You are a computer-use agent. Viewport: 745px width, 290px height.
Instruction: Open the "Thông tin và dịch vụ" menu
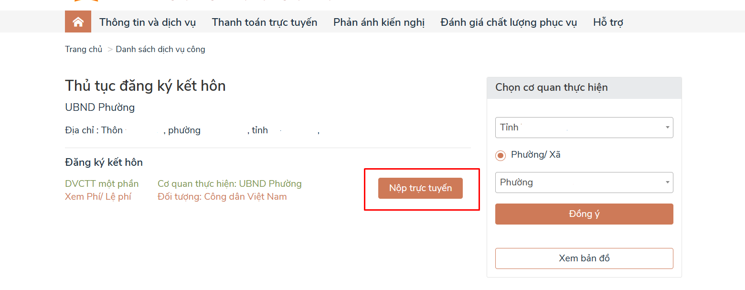[147, 21]
